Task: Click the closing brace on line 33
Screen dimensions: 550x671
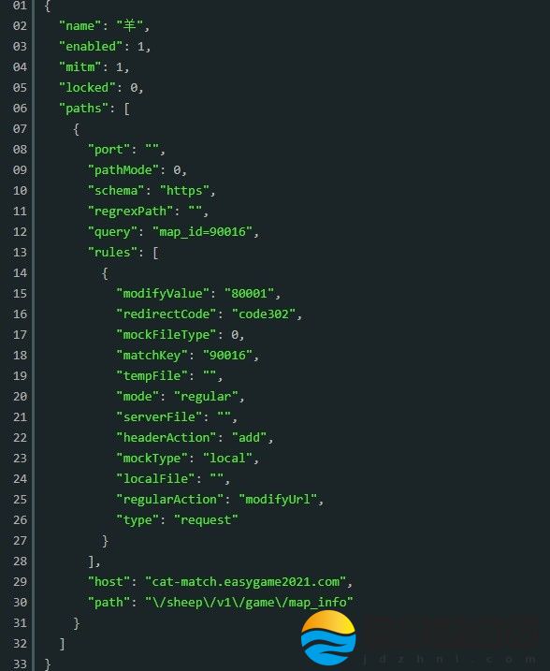Action: point(47,664)
